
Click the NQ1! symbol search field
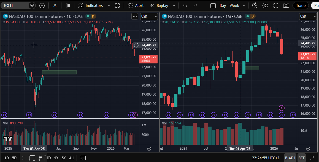click(14, 5)
